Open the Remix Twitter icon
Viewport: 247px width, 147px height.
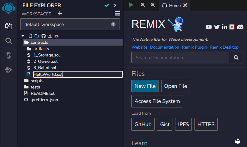coord(217,27)
